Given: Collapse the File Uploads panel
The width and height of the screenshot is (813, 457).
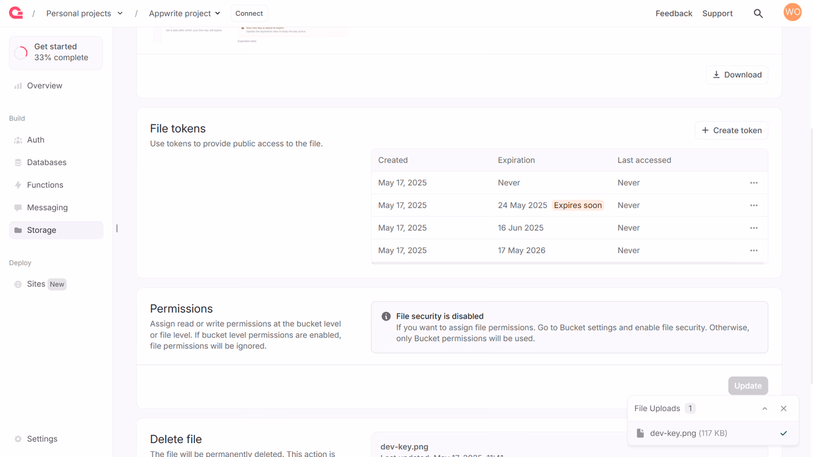Looking at the screenshot, I should tap(765, 409).
